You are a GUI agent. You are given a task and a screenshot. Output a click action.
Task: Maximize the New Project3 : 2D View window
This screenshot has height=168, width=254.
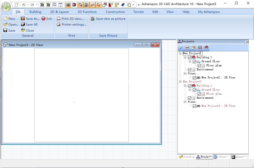point(147,45)
